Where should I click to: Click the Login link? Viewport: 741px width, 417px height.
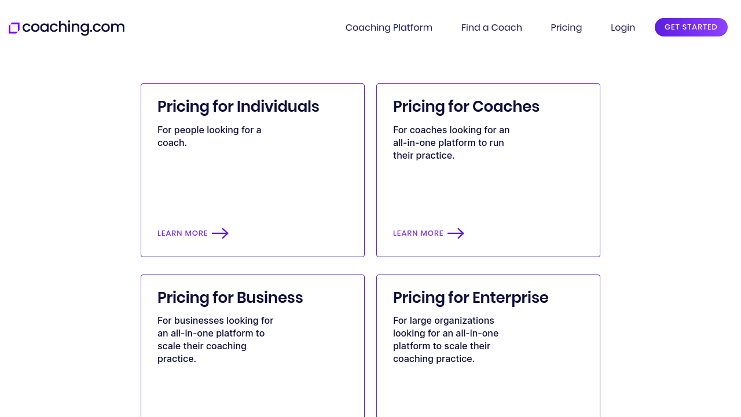click(622, 27)
